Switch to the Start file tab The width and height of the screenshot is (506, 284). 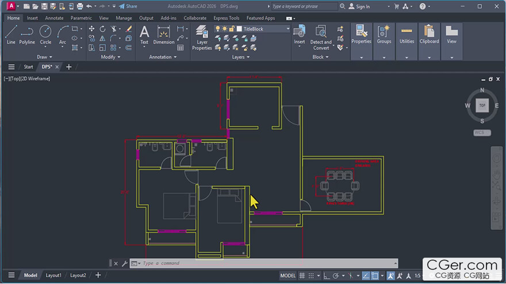click(28, 67)
